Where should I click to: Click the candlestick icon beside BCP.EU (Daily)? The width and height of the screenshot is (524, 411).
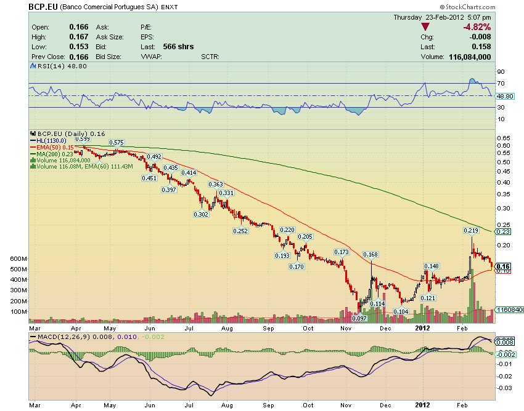coord(33,134)
